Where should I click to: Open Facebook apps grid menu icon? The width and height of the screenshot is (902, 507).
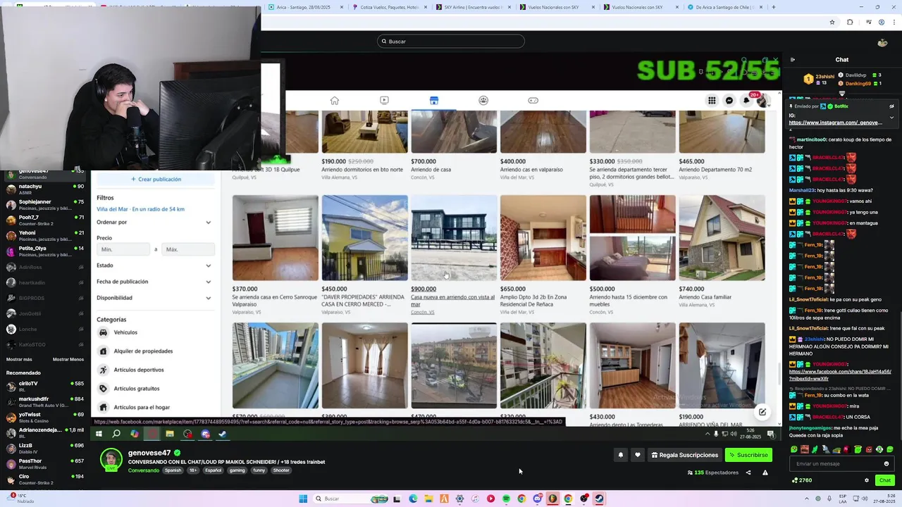tap(712, 101)
